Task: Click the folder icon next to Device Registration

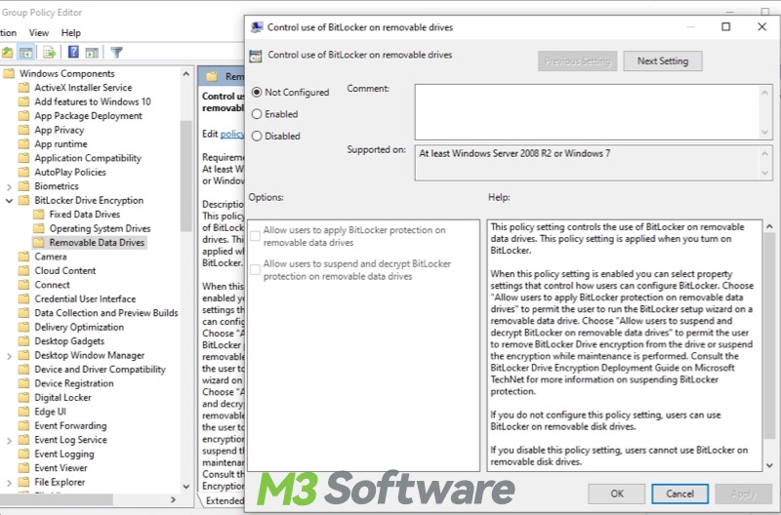Action: (x=23, y=383)
